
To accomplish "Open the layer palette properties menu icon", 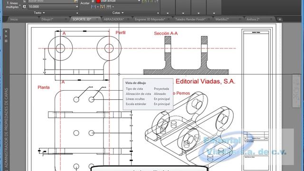I will tap(6, 41).
